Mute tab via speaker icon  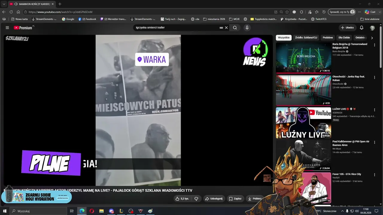(16, 4)
